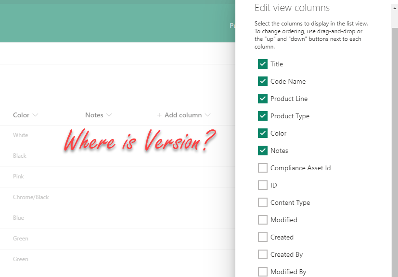Uncheck the Code Name column checkbox
The height and width of the screenshot is (277, 398).
coord(263,81)
